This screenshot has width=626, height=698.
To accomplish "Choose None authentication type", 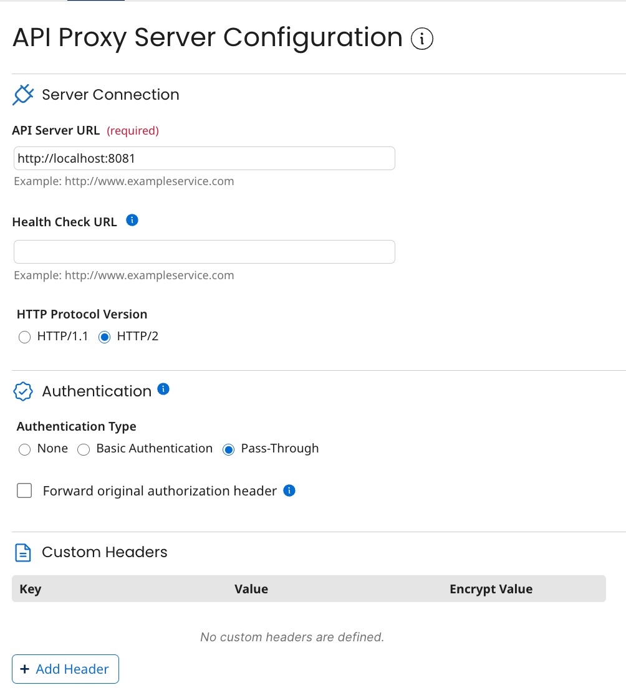I will coord(24,449).
